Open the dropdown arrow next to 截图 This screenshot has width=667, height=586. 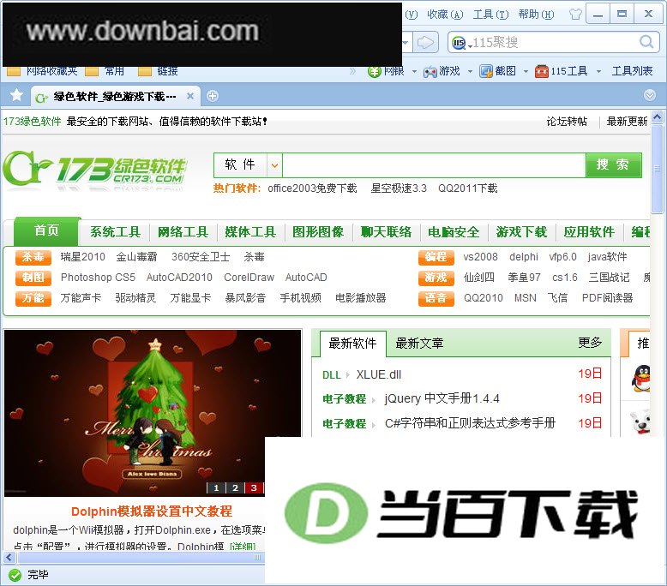tap(526, 72)
